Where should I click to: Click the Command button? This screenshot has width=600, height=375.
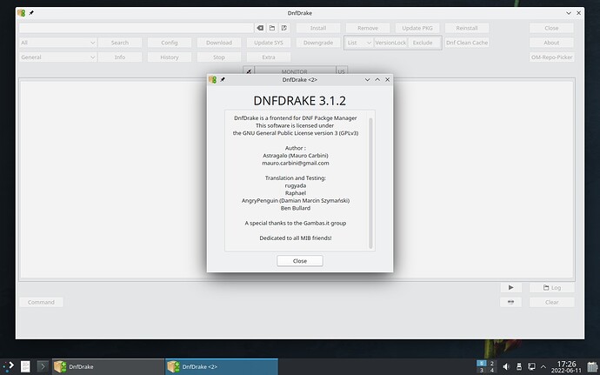41,302
